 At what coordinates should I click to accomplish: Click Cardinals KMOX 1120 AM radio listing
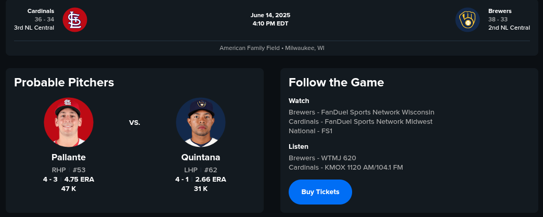tap(346, 167)
